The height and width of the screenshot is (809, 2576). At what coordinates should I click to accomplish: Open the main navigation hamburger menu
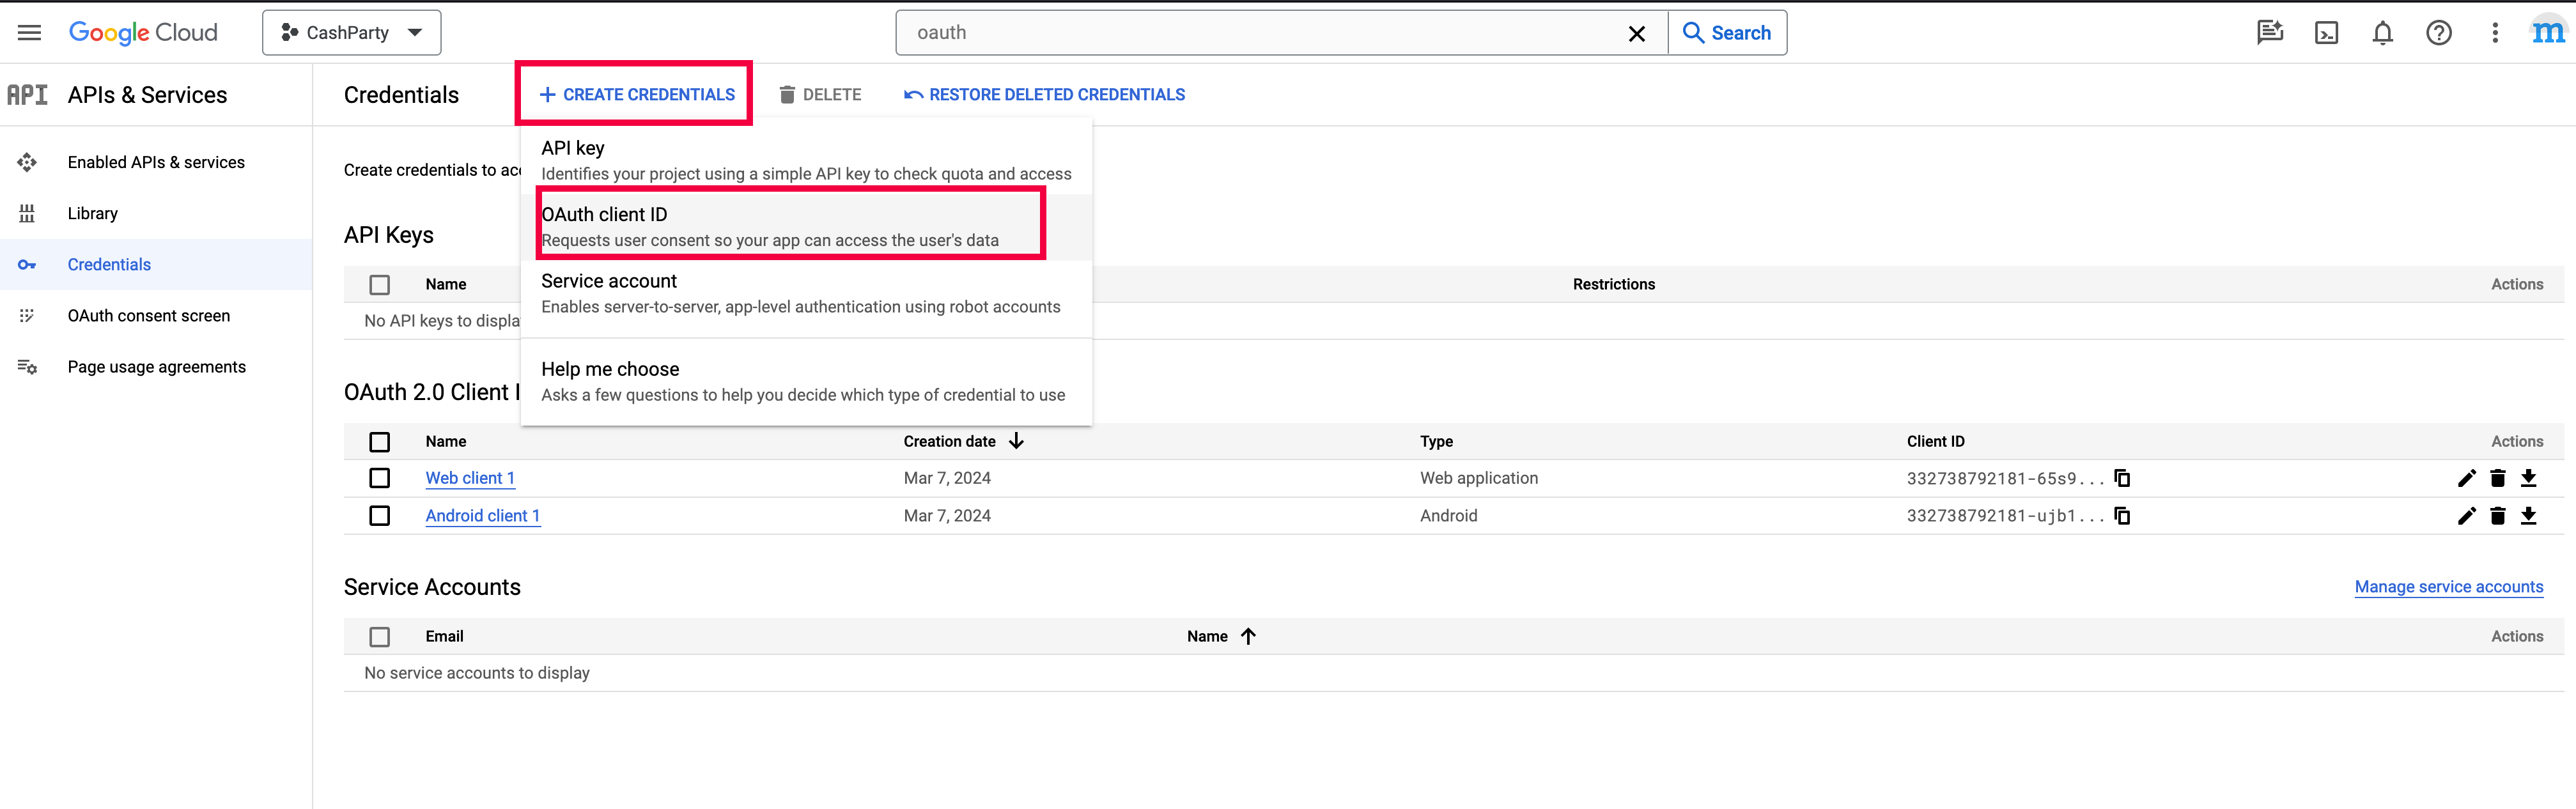point(30,33)
